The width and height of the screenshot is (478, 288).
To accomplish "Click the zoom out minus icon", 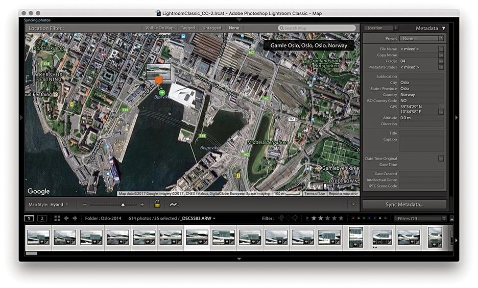I will click(85, 204).
